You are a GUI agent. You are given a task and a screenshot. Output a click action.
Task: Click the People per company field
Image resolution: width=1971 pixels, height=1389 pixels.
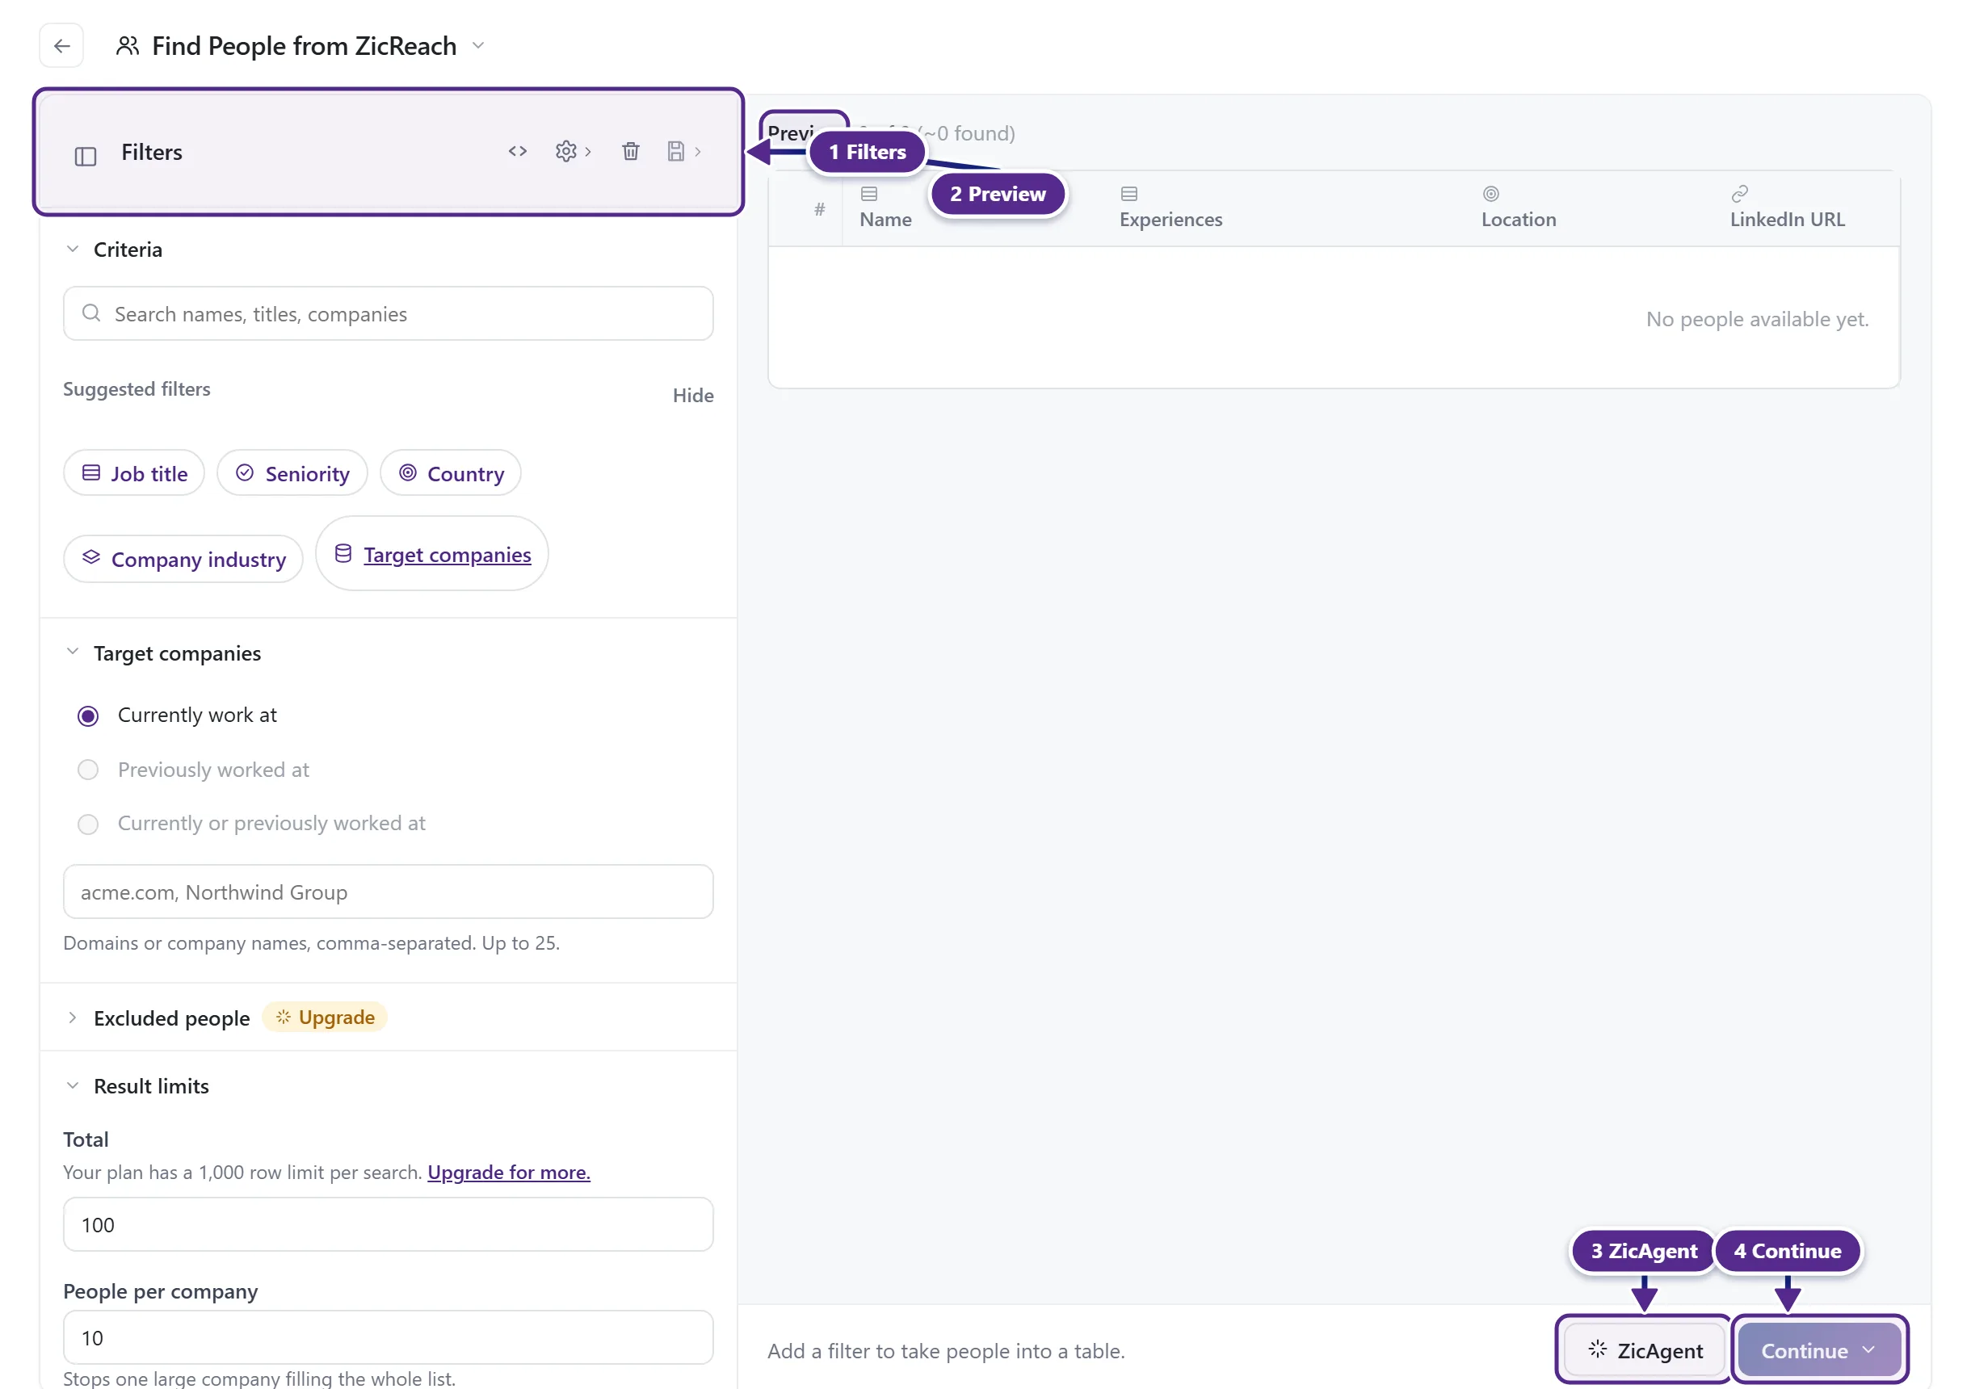pyautogui.click(x=388, y=1337)
